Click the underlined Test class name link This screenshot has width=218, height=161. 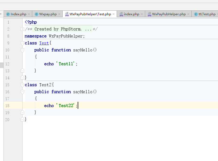click(x=44, y=43)
